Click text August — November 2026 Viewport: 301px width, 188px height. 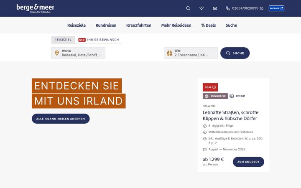227,150
